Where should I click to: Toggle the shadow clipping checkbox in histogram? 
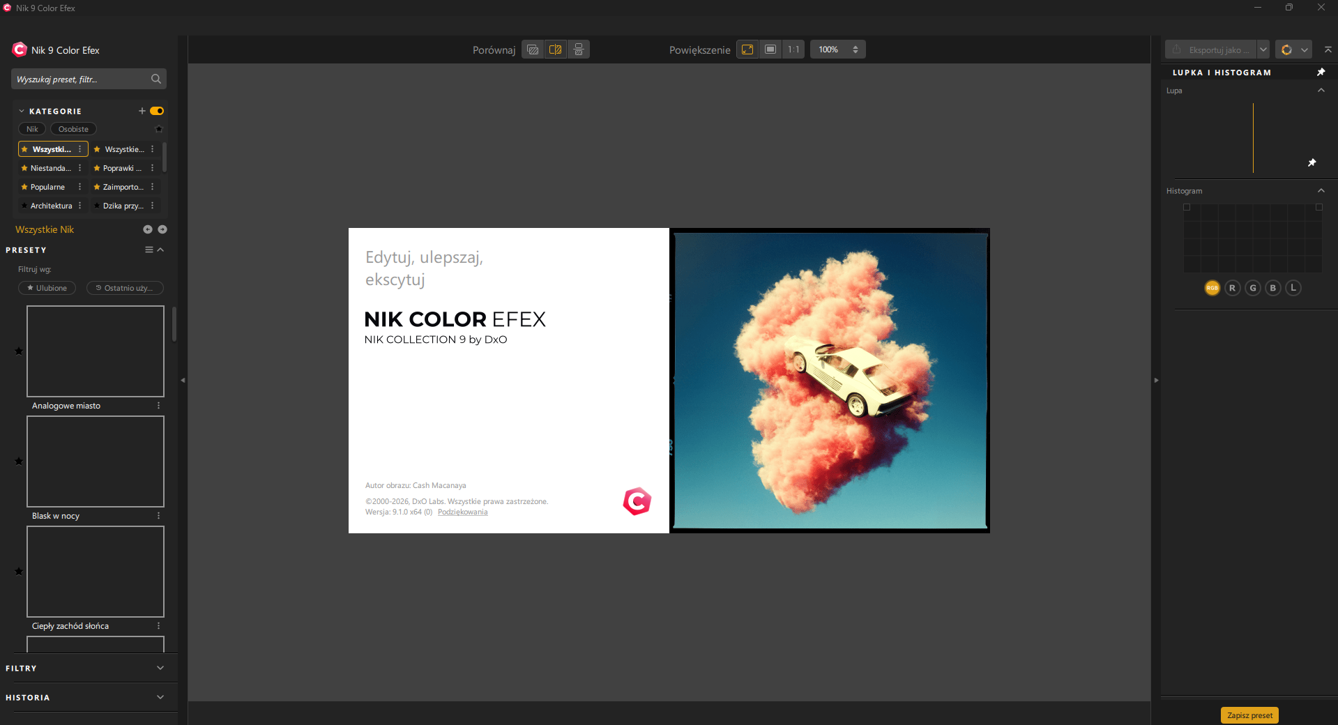1187,207
